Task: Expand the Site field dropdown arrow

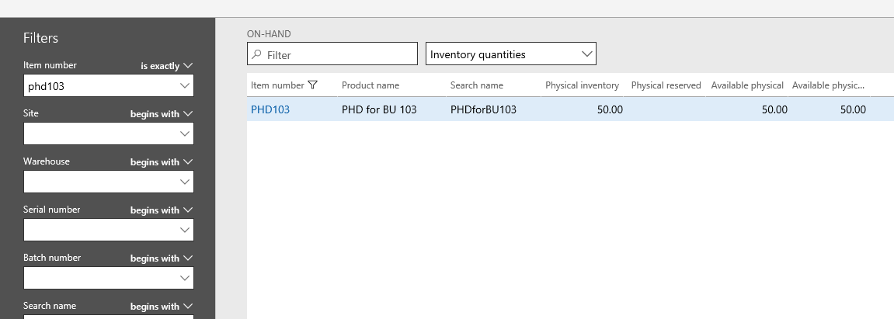Action: (x=185, y=133)
